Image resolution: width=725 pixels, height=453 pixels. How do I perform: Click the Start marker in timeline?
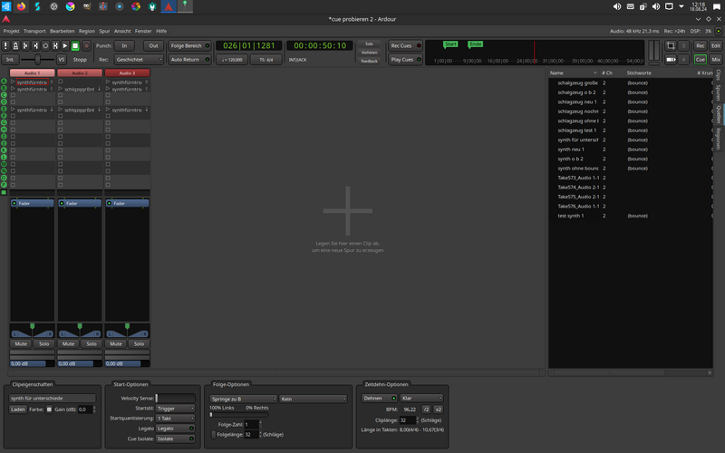[450, 44]
